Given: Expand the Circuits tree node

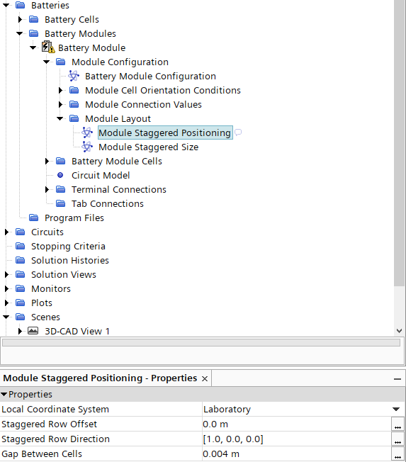Looking at the screenshot, I should click(x=6, y=232).
